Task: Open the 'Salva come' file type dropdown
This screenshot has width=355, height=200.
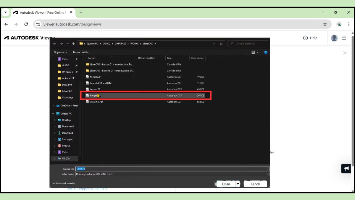Action: pos(172,174)
